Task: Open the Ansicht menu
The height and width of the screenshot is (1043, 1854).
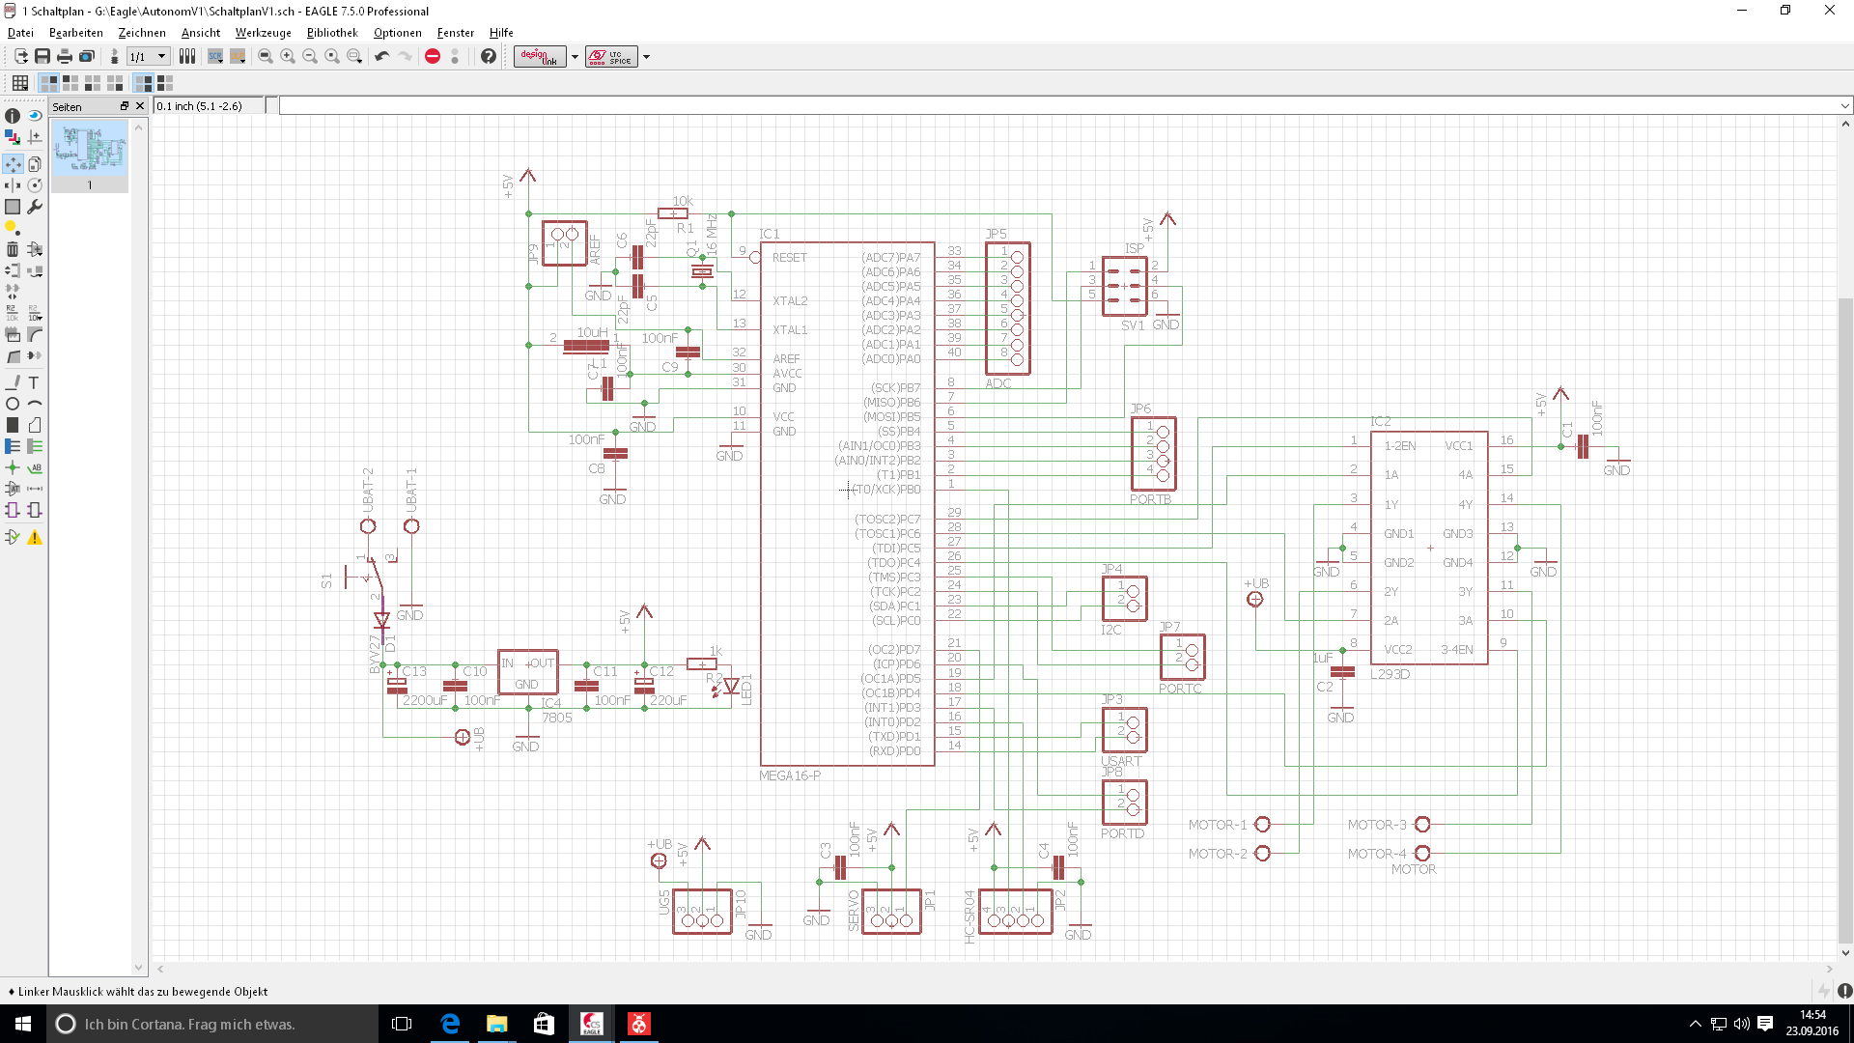Action: pyautogui.click(x=201, y=32)
